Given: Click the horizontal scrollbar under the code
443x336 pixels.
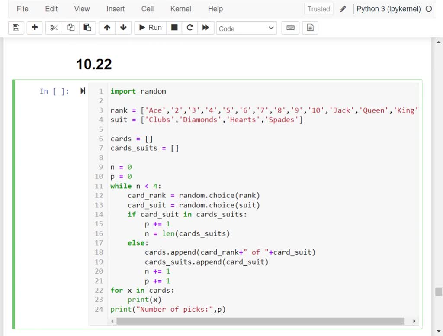Looking at the screenshot, I should coord(260,321).
